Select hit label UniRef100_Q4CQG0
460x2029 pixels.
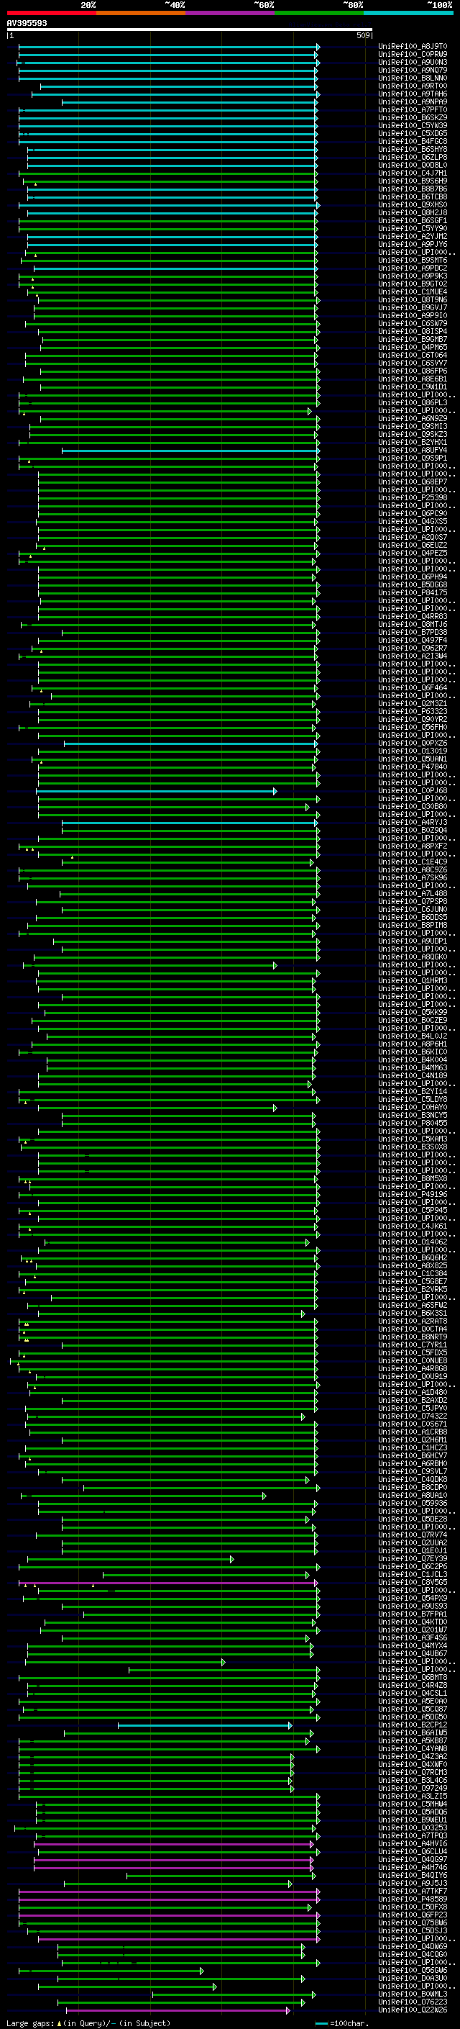pyautogui.click(x=412, y=1953)
